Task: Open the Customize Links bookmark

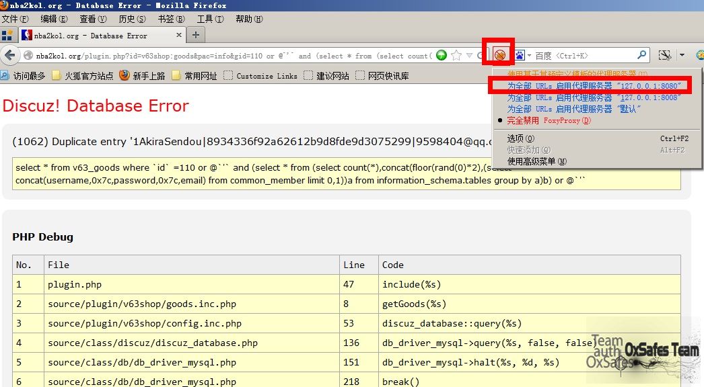Action: click(260, 76)
